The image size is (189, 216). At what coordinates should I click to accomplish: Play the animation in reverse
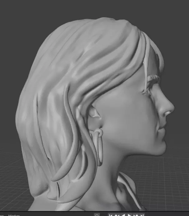click(x=123, y=215)
